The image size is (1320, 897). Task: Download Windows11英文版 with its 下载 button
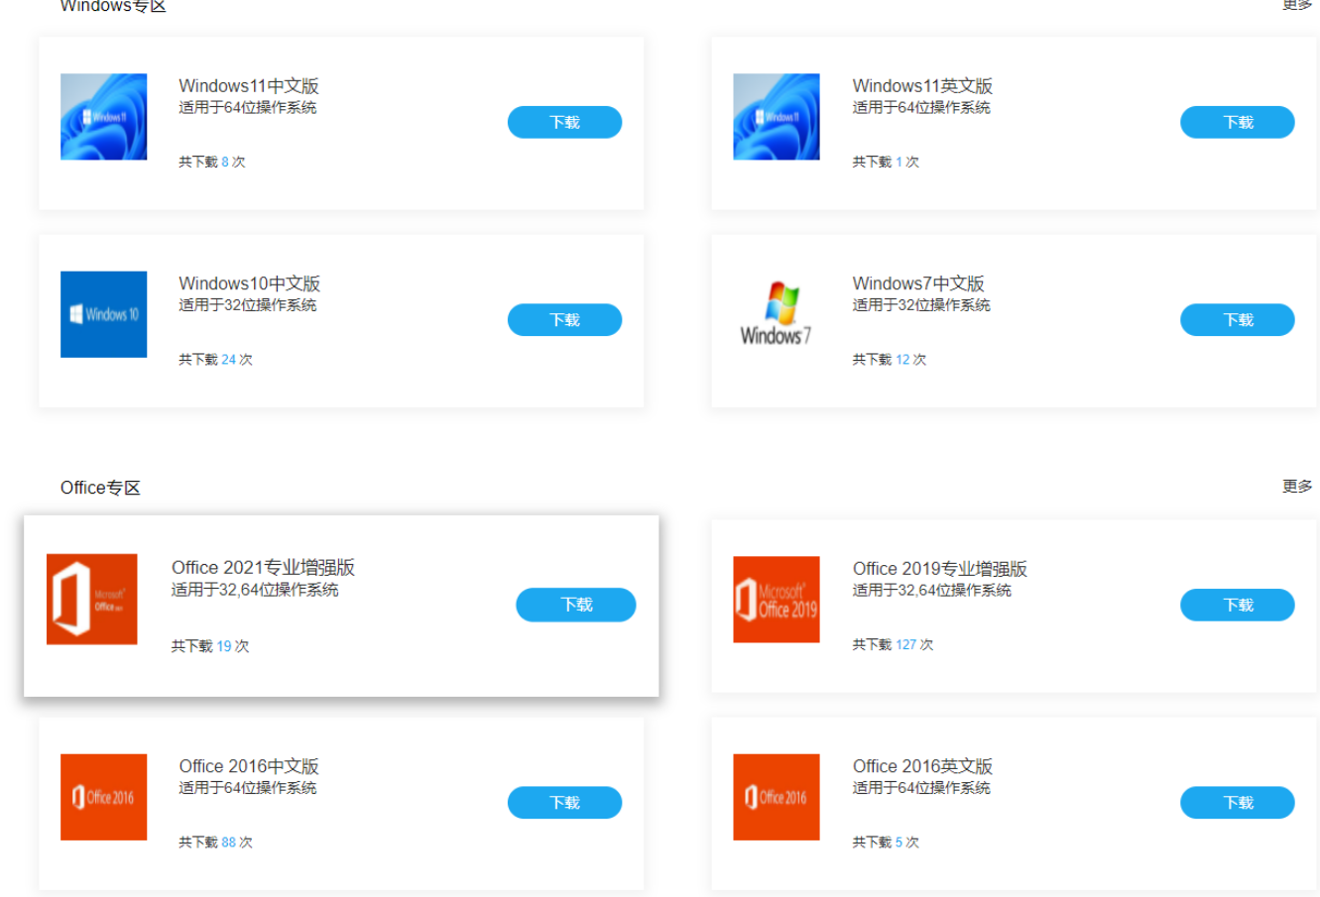pyautogui.click(x=1238, y=122)
